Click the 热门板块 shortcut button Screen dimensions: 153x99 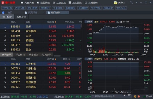(32, 8)
